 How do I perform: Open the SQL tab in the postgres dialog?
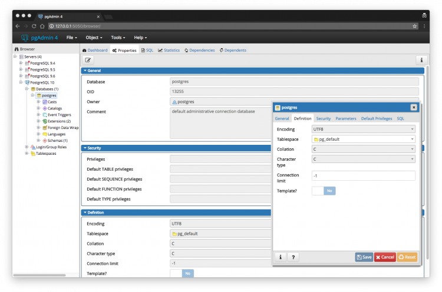click(400, 118)
